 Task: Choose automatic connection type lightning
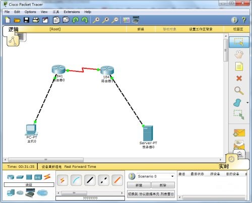62,180
